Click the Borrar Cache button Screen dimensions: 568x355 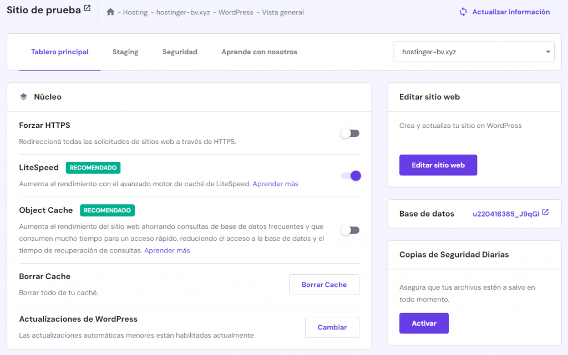[324, 285]
